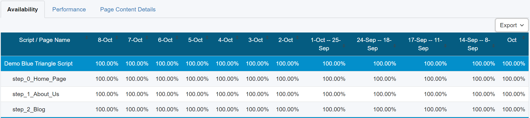Click the 14-Sep -- 8-Sep column header
The image size is (530, 118).
pyautogui.click(x=474, y=44)
